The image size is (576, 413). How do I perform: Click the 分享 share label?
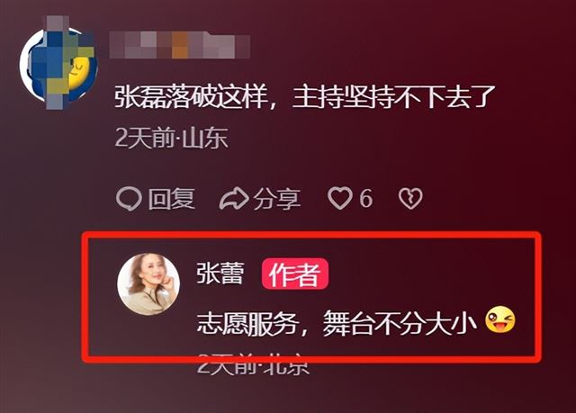277,199
